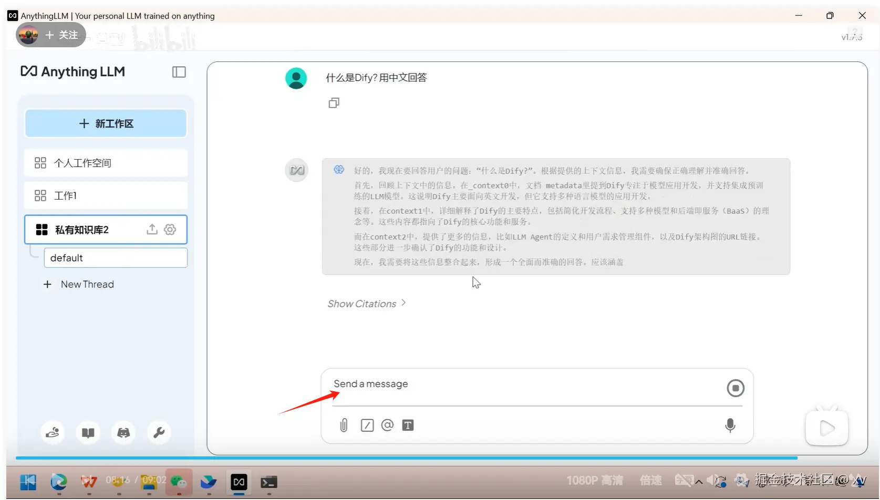This screenshot has height=500, width=880.
Task: Attach a file with the paperclip icon
Action: pos(344,425)
